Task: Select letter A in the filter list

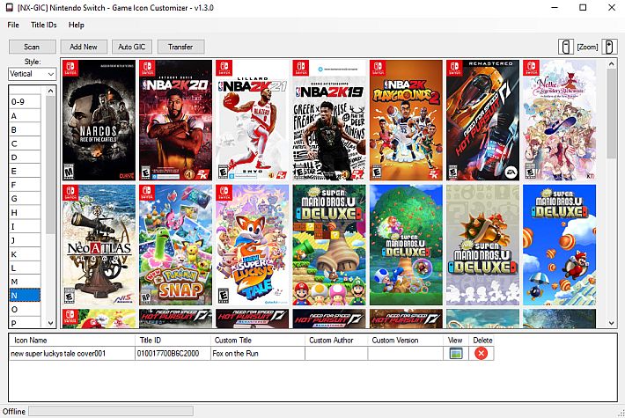Action: 25,115
